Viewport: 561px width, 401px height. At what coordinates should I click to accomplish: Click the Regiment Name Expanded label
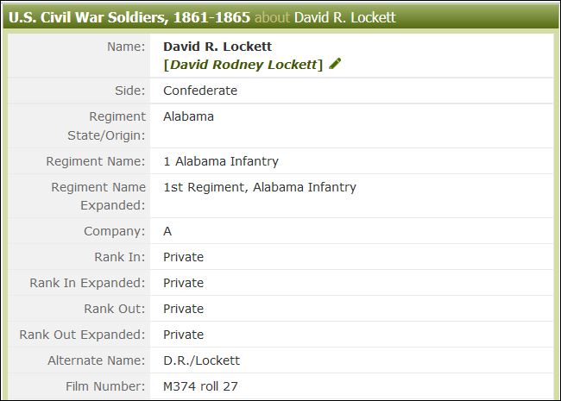click(x=98, y=196)
